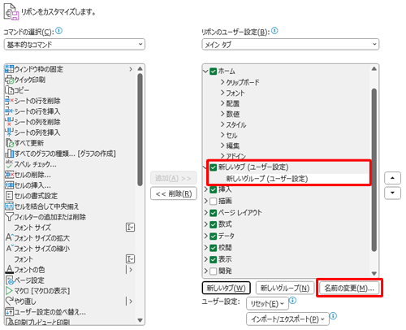Open submenu arrow beside ウィンドウ枠の固定

pos(131,69)
